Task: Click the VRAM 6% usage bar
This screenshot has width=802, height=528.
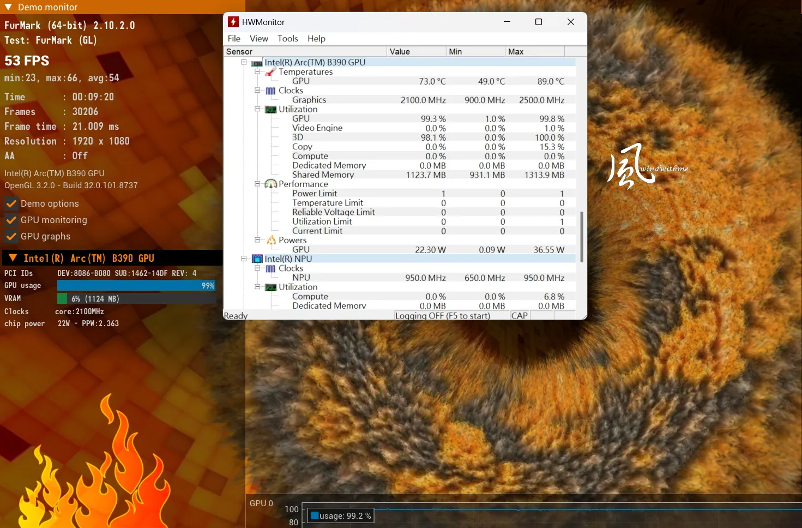Action: (x=136, y=298)
